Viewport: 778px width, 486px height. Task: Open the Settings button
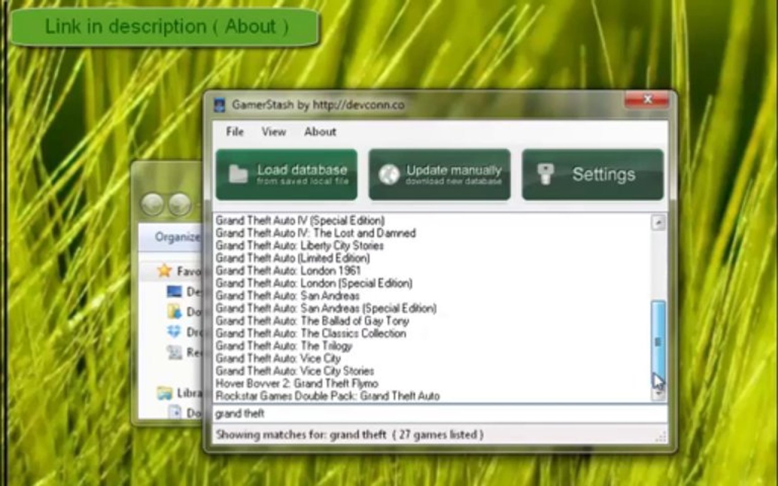pyautogui.click(x=593, y=175)
